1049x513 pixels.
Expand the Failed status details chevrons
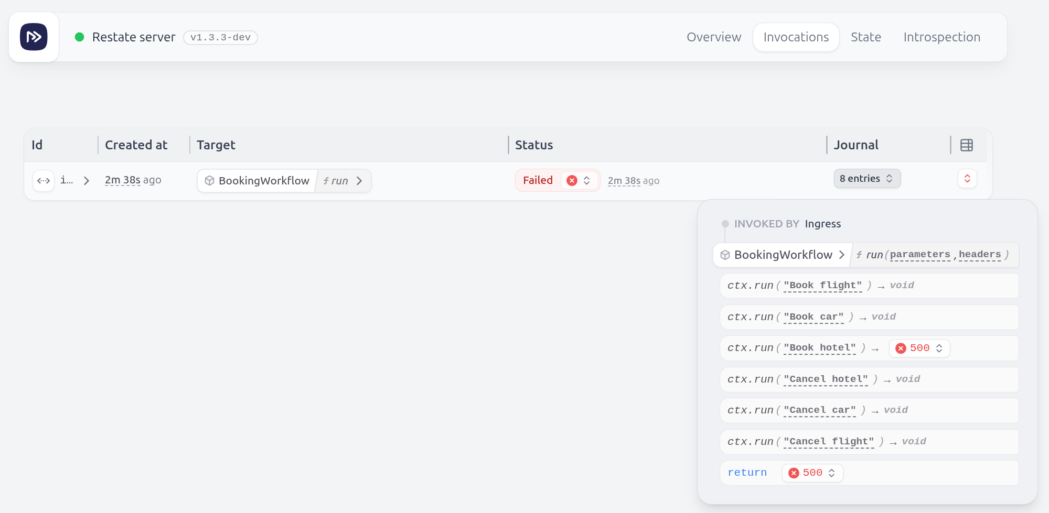click(587, 181)
